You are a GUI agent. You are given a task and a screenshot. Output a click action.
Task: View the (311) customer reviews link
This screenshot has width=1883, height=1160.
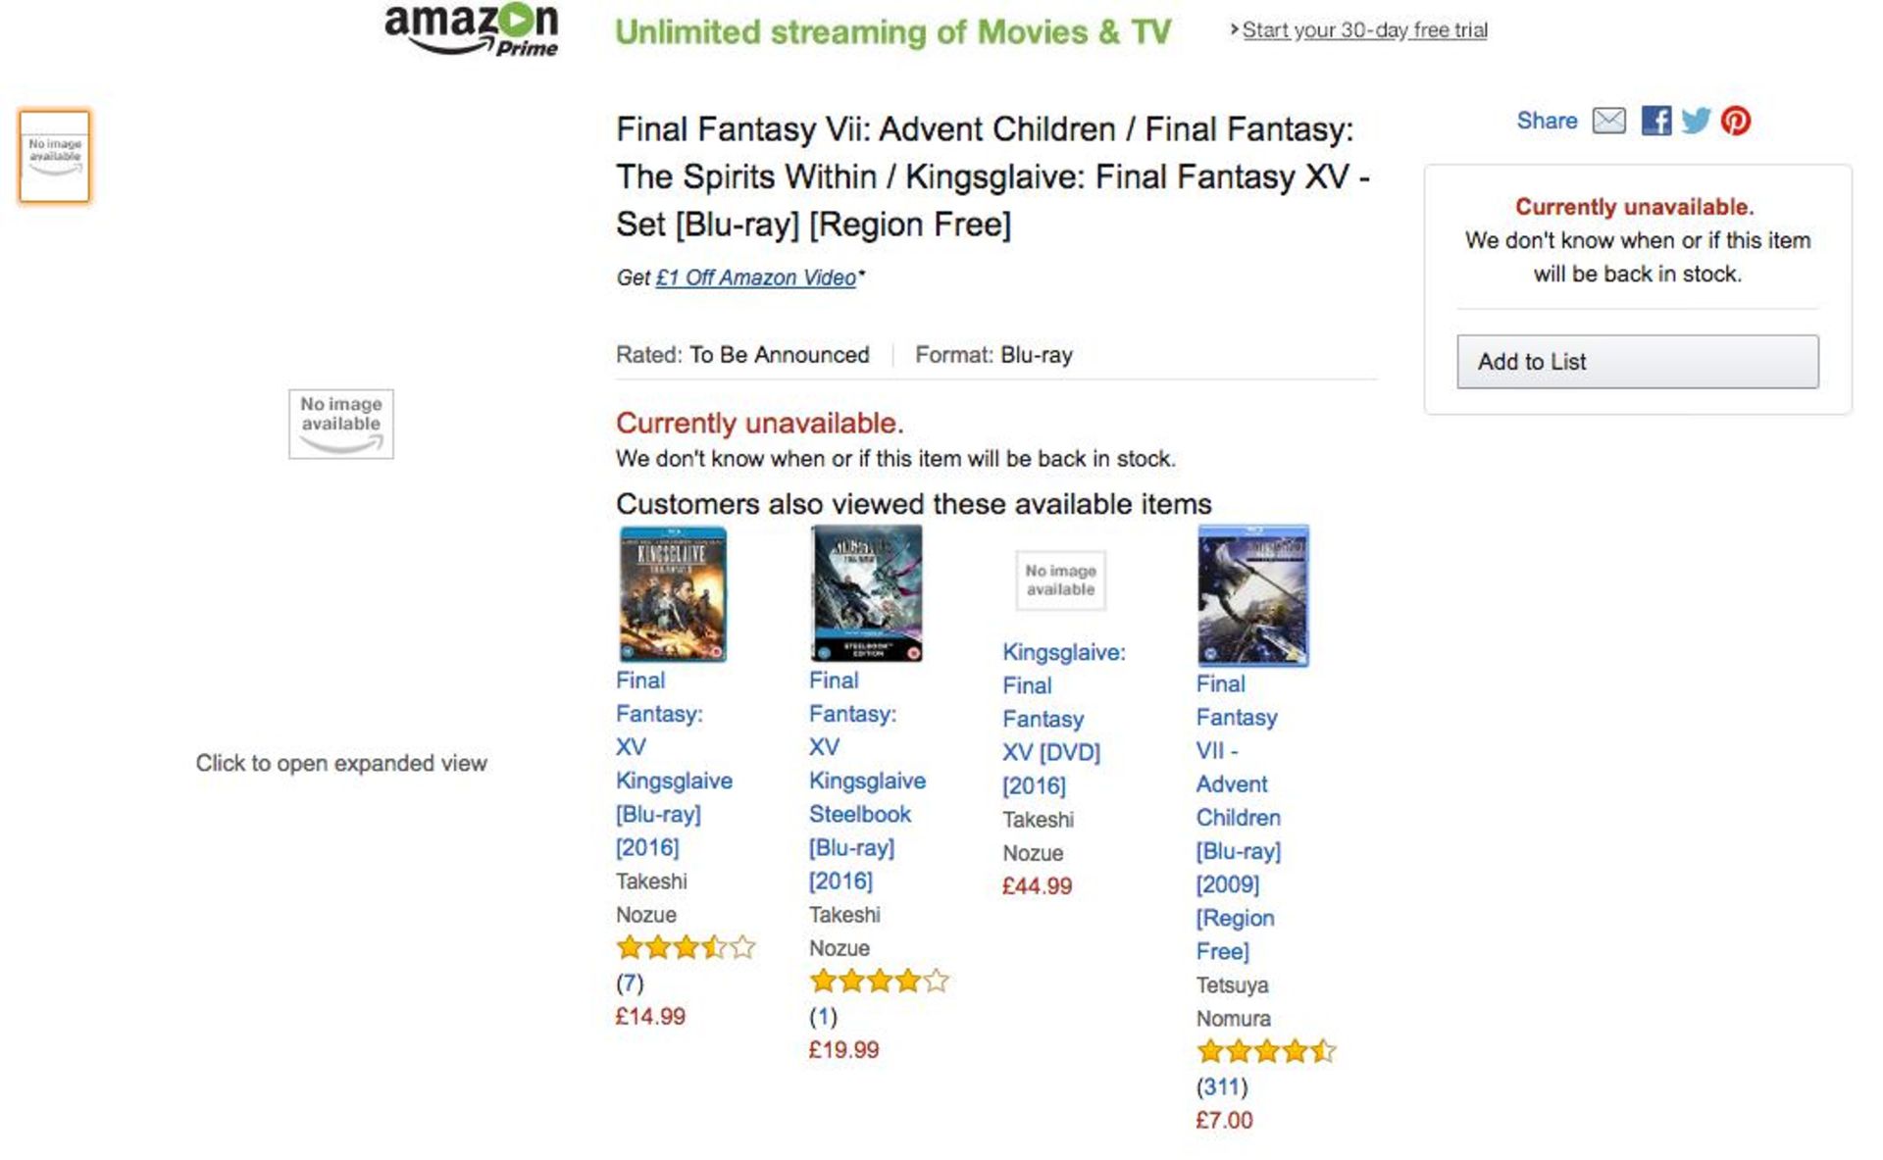point(1222,1086)
